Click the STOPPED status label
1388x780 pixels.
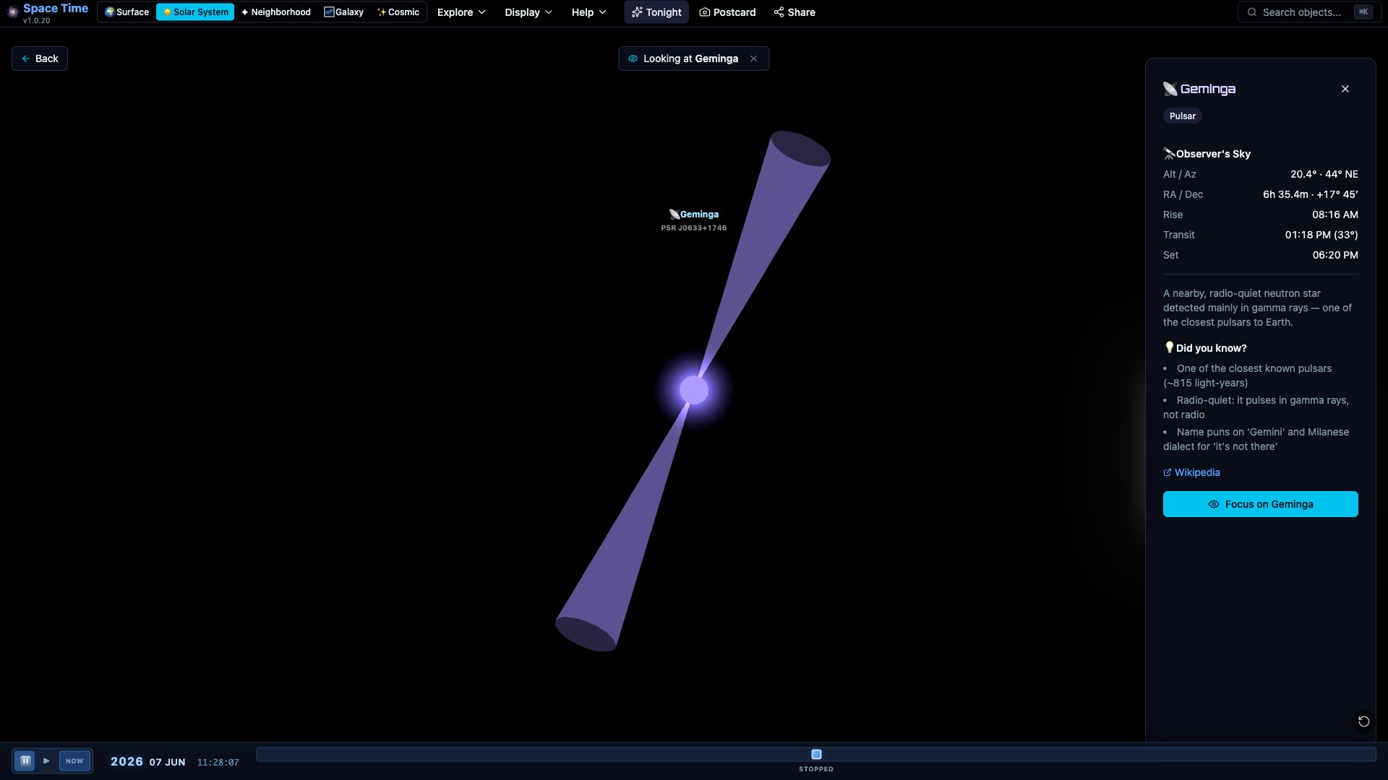(816, 769)
